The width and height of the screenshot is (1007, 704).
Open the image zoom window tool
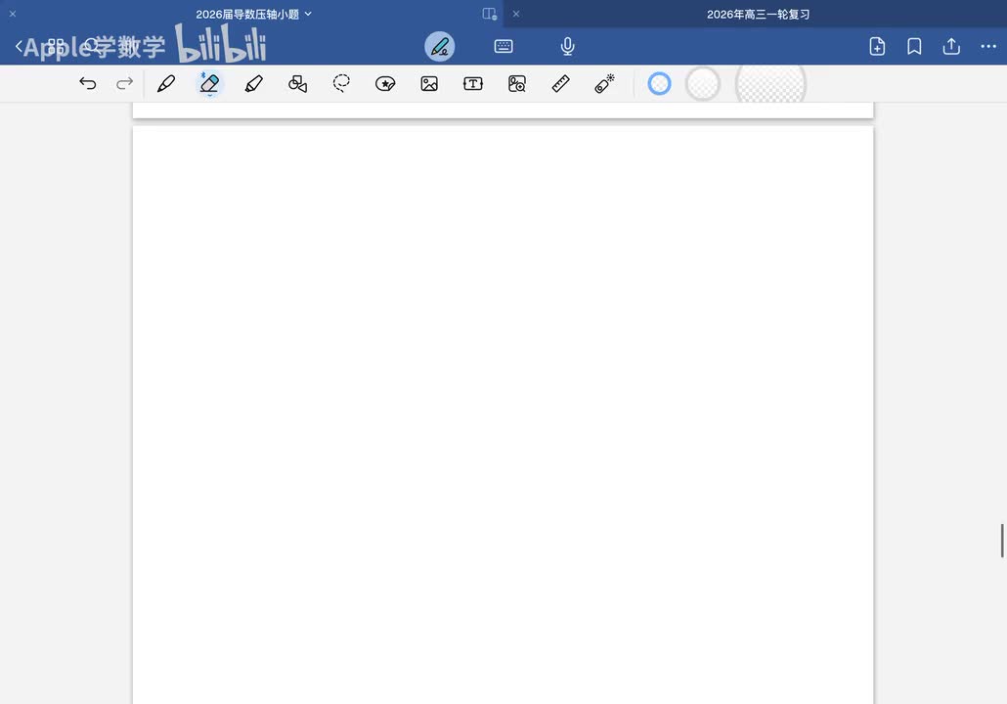coord(517,83)
